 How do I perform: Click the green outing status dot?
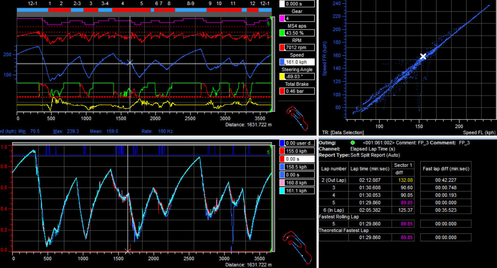353,143
